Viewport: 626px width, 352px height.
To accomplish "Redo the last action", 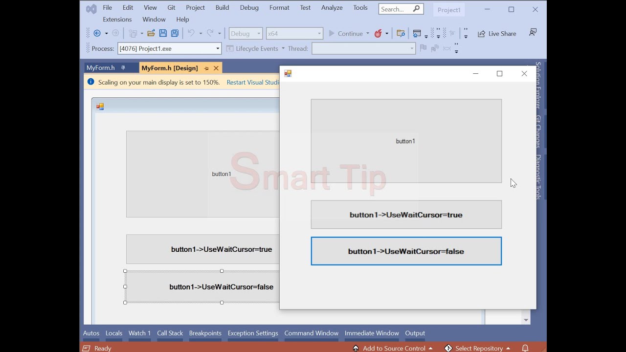I will 210,33.
